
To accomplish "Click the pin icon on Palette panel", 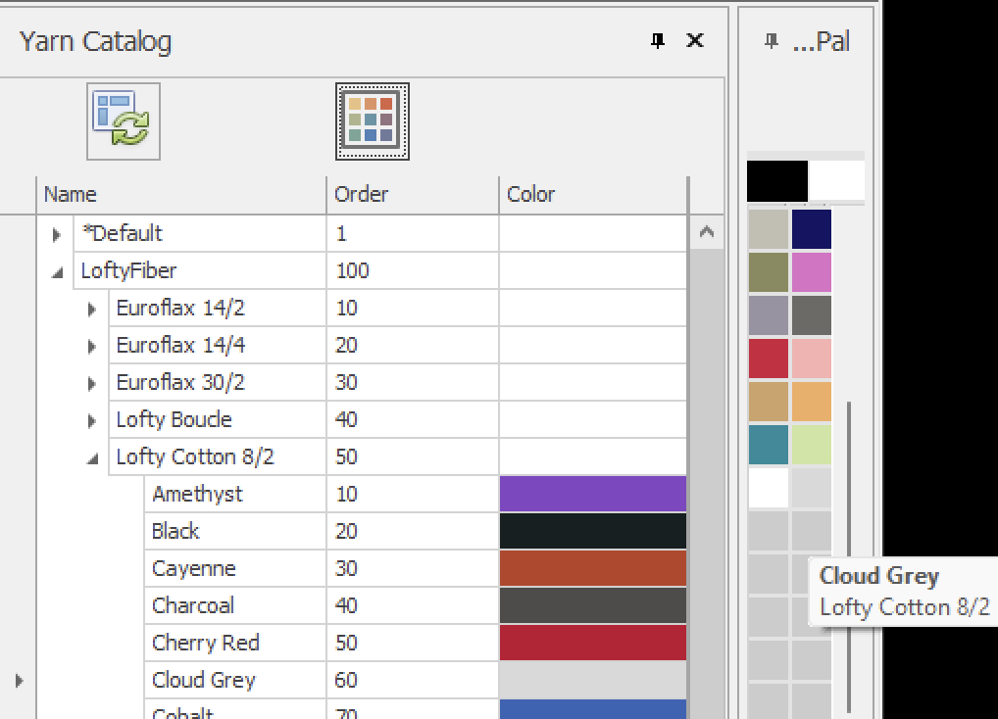I will (772, 40).
